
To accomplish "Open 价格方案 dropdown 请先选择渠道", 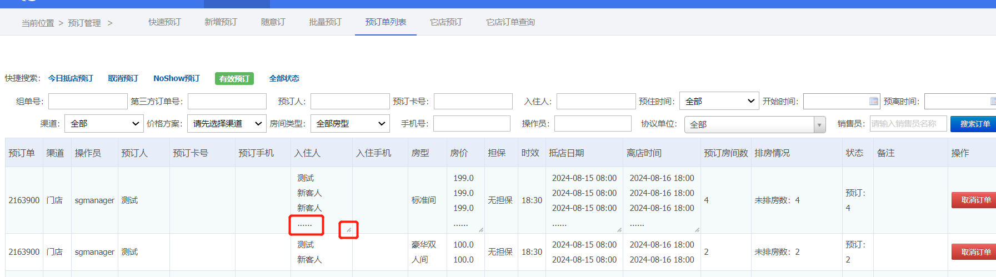I will click(x=227, y=123).
